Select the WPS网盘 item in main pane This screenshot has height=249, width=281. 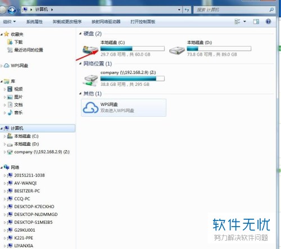point(124,108)
